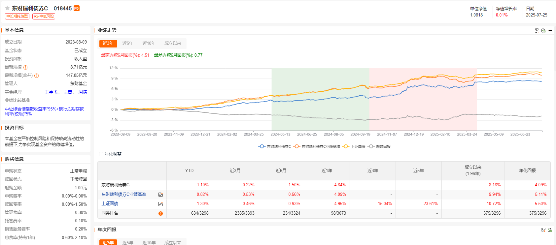Open the 业绩比较基准 formula link
556x245 pixels.
click(x=44, y=111)
